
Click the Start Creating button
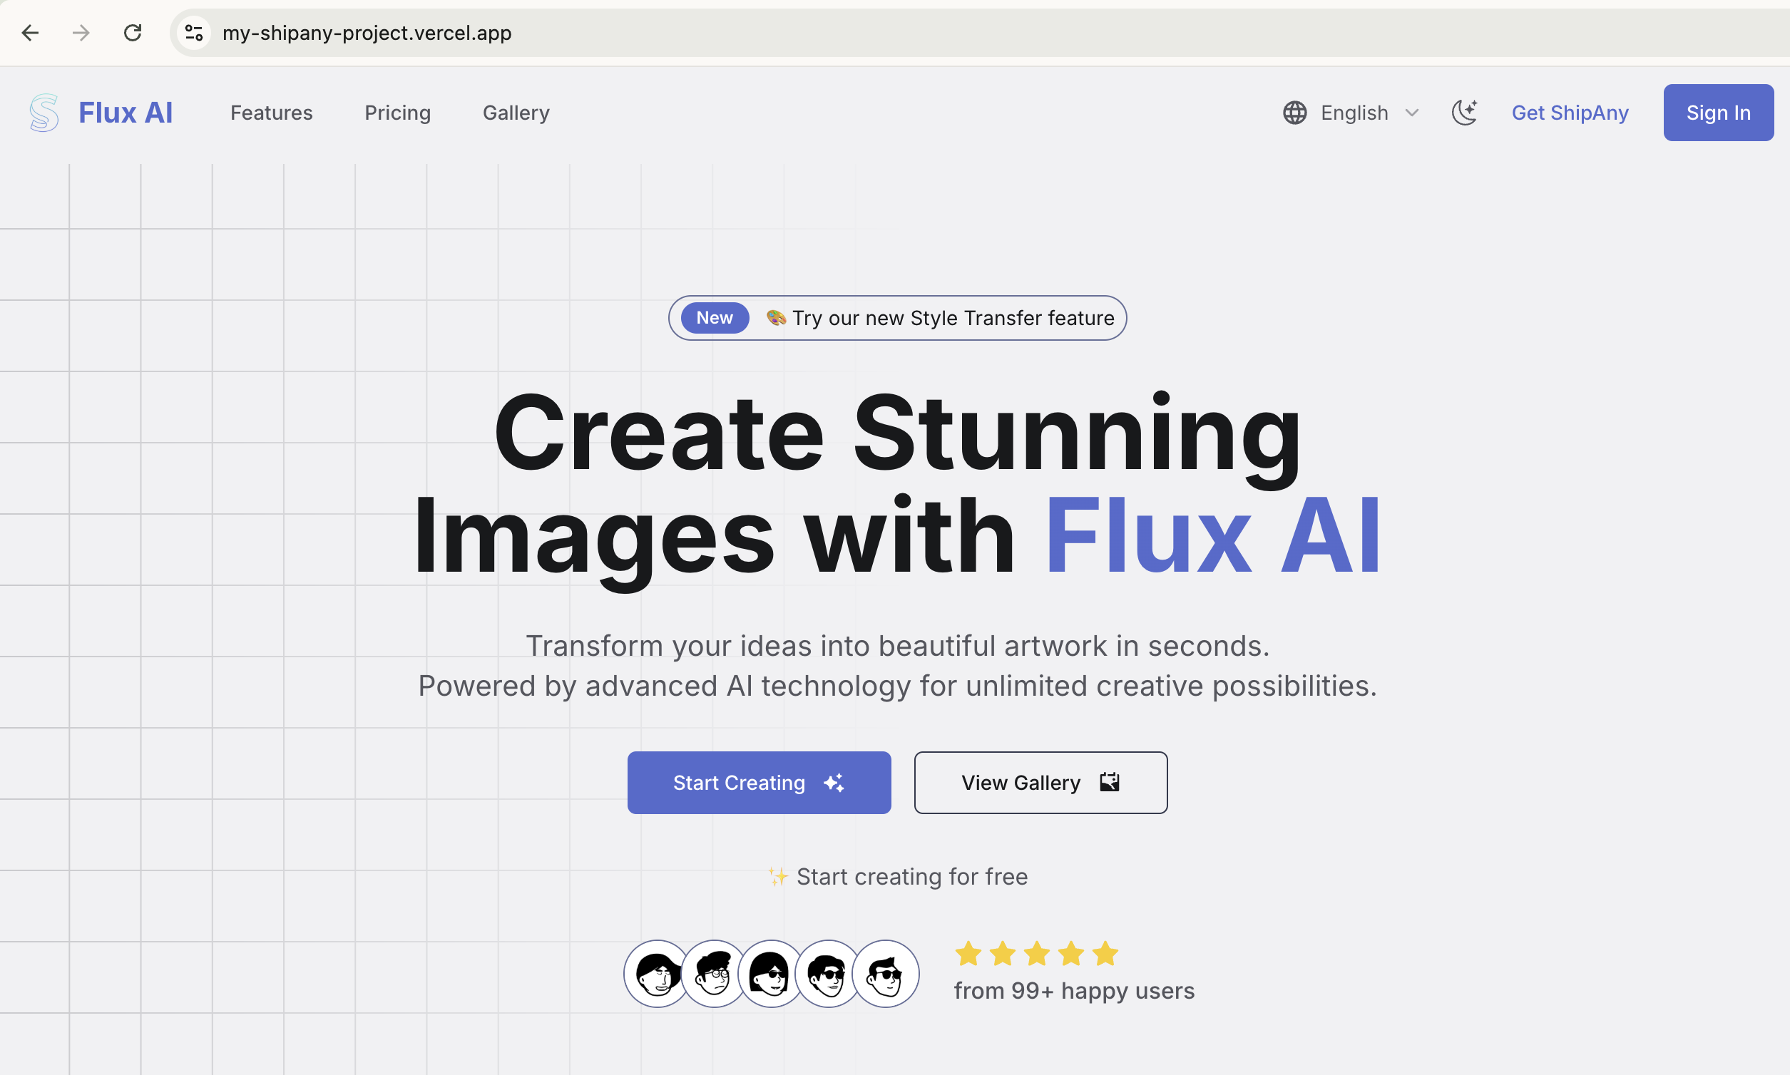click(x=758, y=782)
